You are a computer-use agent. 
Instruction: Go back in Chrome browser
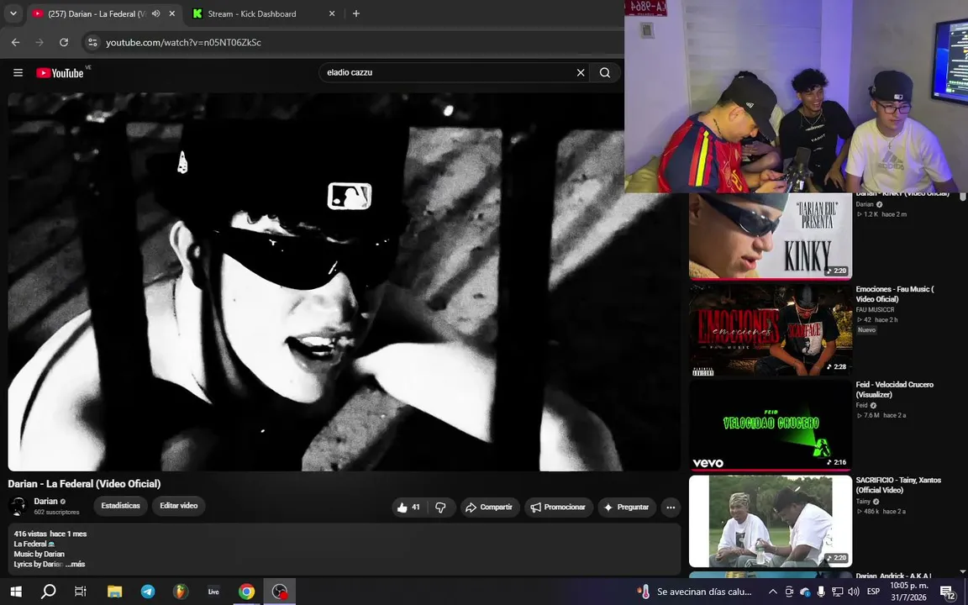tap(15, 43)
